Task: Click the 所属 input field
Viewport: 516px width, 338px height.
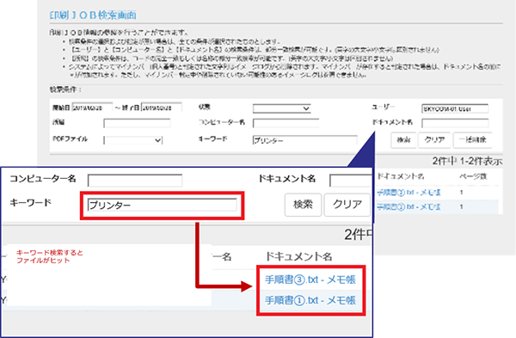Action: (137, 124)
